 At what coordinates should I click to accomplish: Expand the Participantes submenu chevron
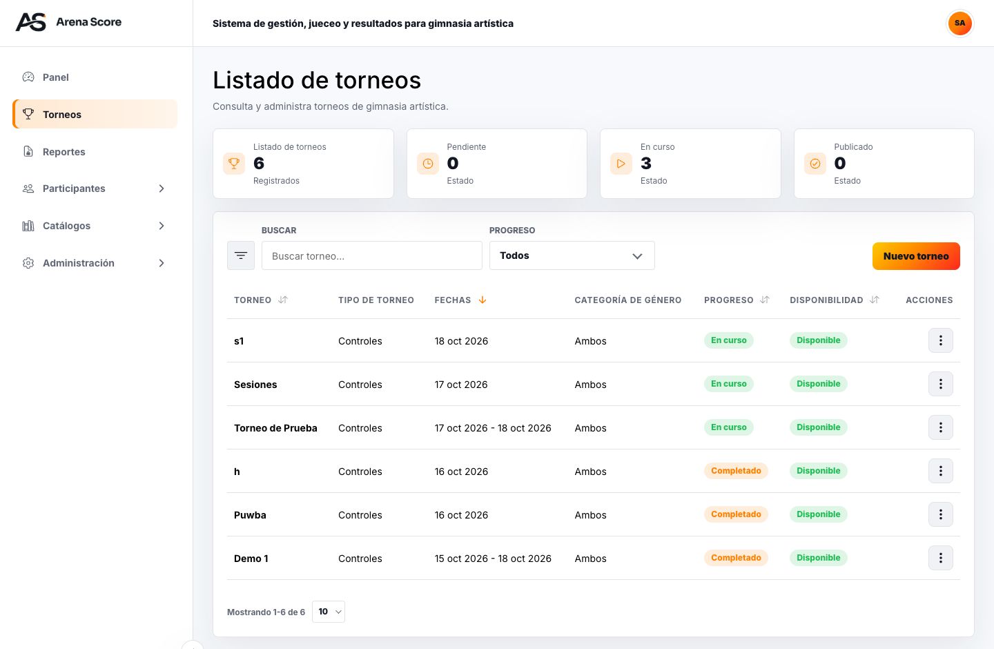162,188
